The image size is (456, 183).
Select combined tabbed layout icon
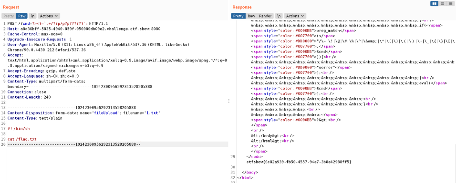tap(450, 3)
